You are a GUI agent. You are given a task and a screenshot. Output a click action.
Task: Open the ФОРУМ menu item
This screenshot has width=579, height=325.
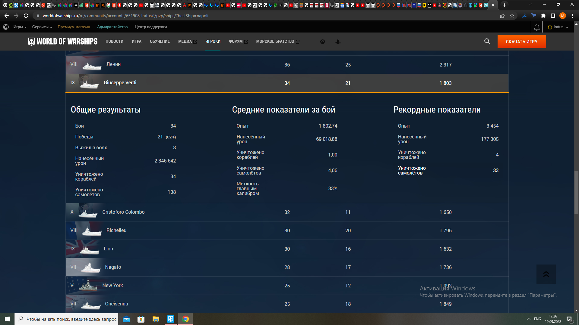pyautogui.click(x=238, y=42)
